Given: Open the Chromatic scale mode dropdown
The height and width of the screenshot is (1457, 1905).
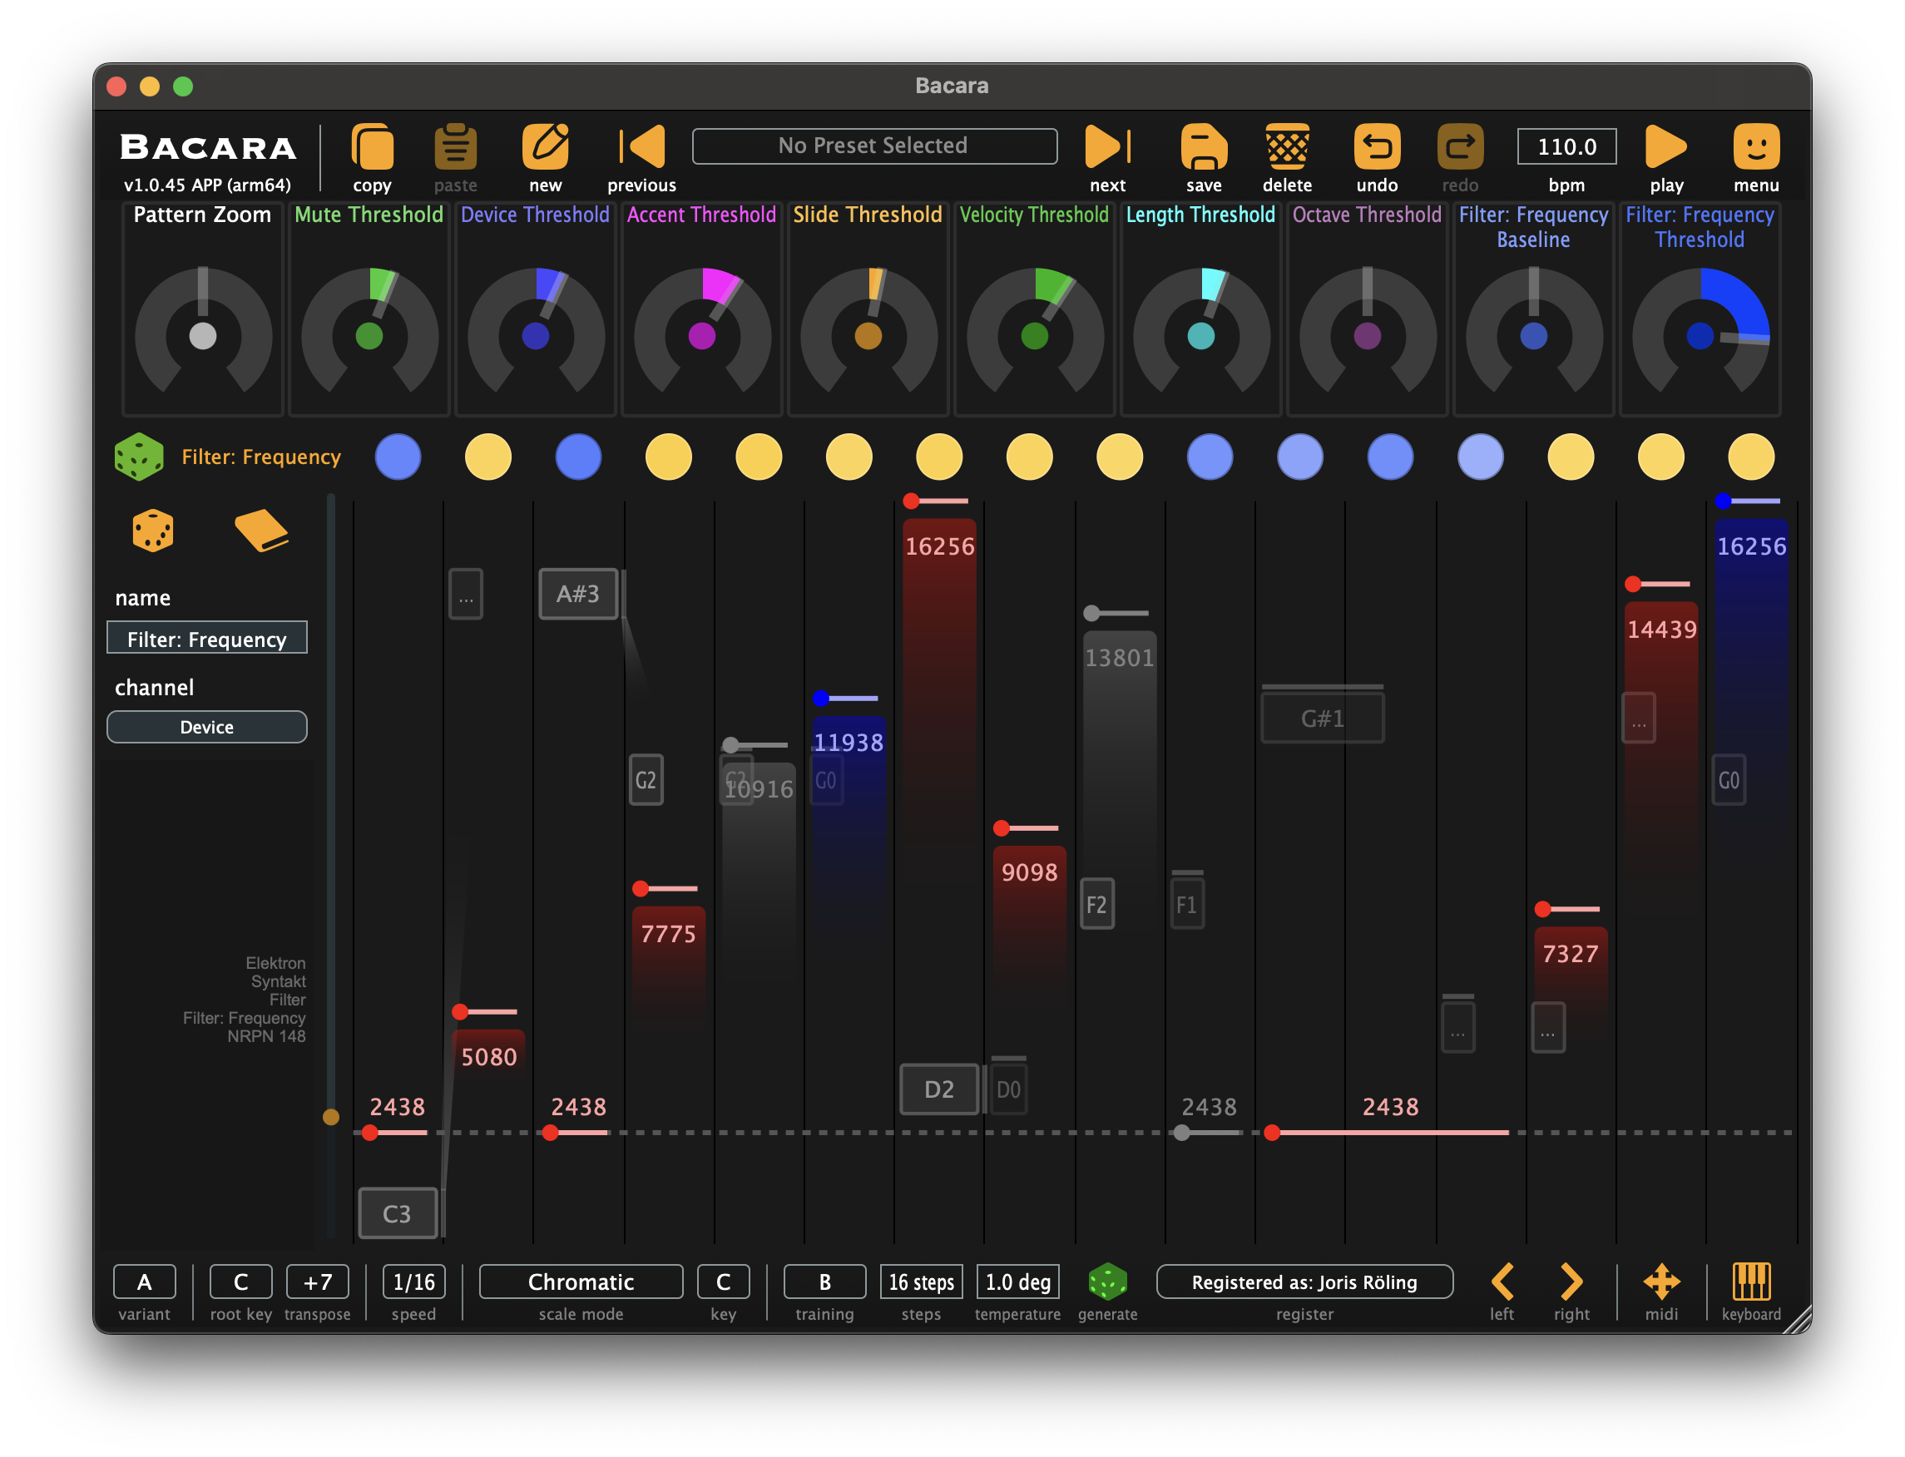Looking at the screenshot, I should 581,1282.
